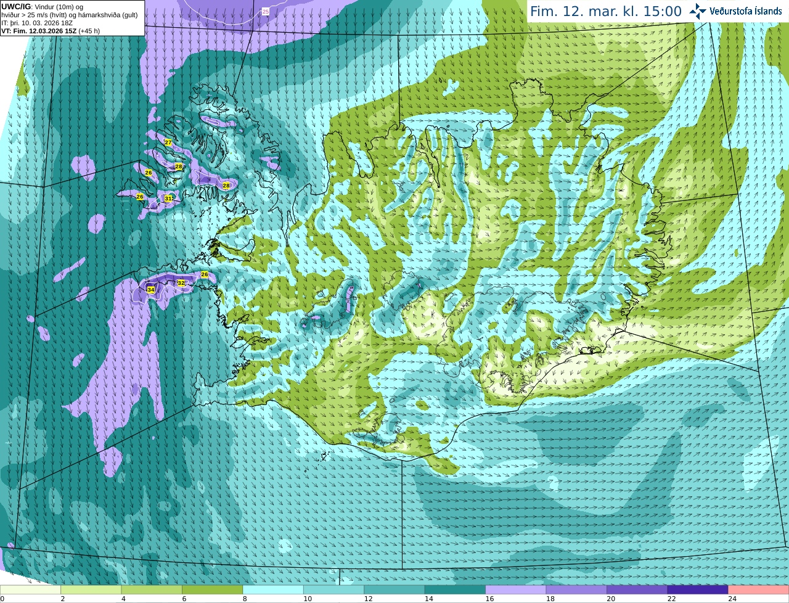The width and height of the screenshot is (789, 603).
Task: Click the Veðurstofa Íslands name text
Action: [745, 11]
